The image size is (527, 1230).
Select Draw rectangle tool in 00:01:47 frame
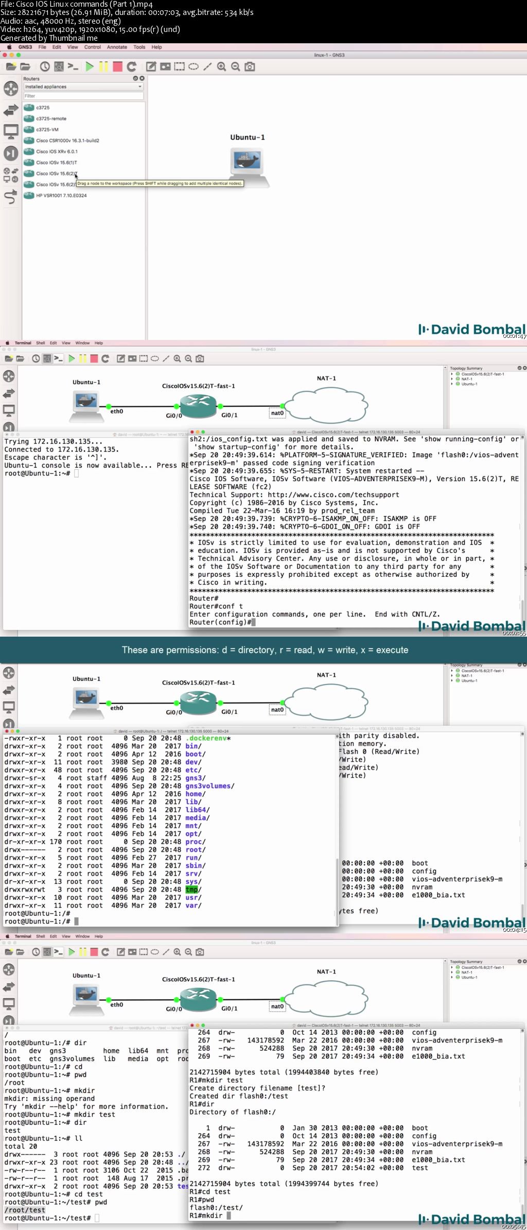[179, 66]
